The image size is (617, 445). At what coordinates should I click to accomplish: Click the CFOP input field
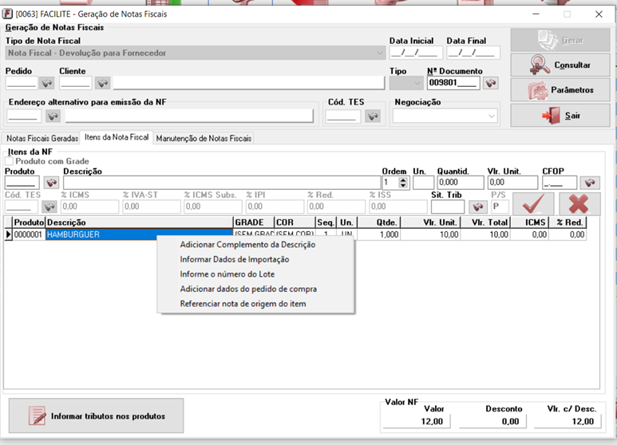(560, 183)
